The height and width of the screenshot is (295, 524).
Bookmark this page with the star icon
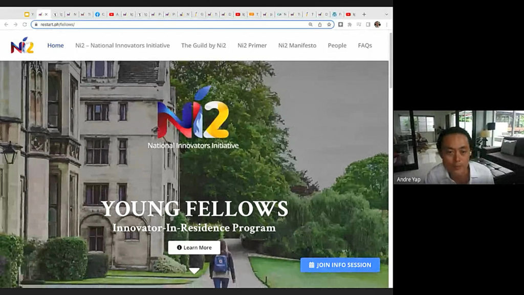click(329, 25)
